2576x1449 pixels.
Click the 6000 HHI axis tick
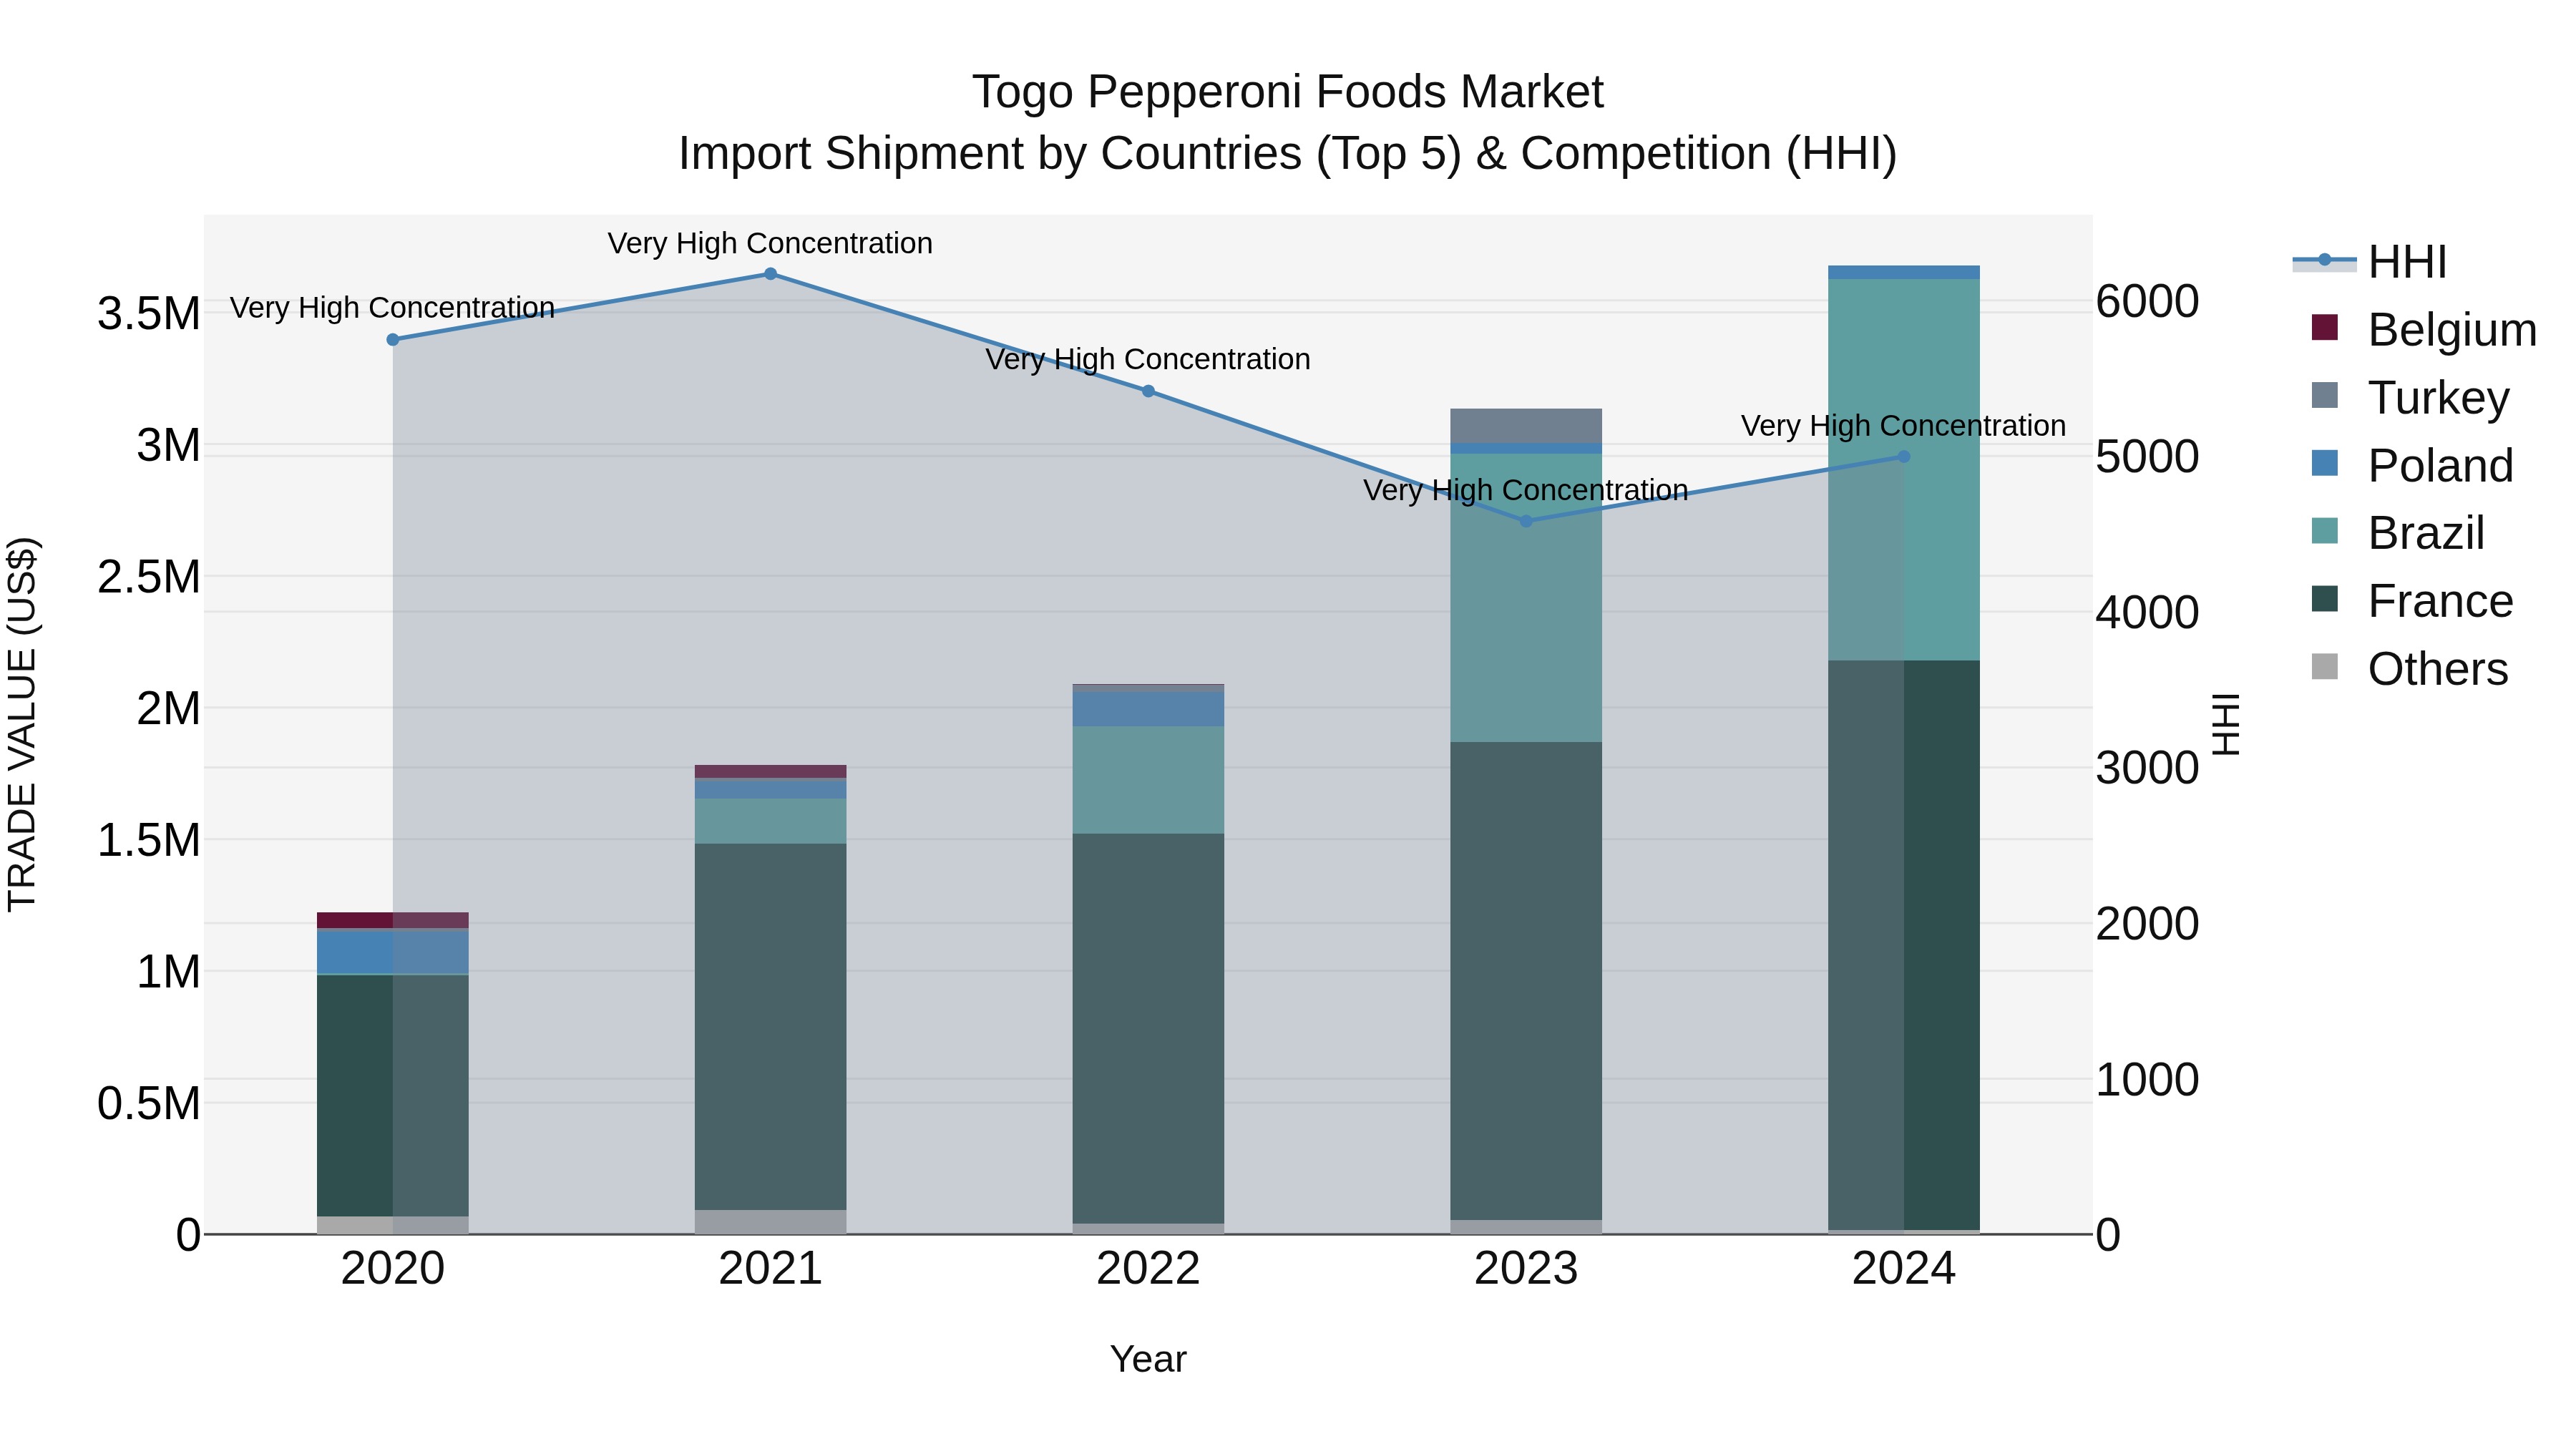point(2147,301)
